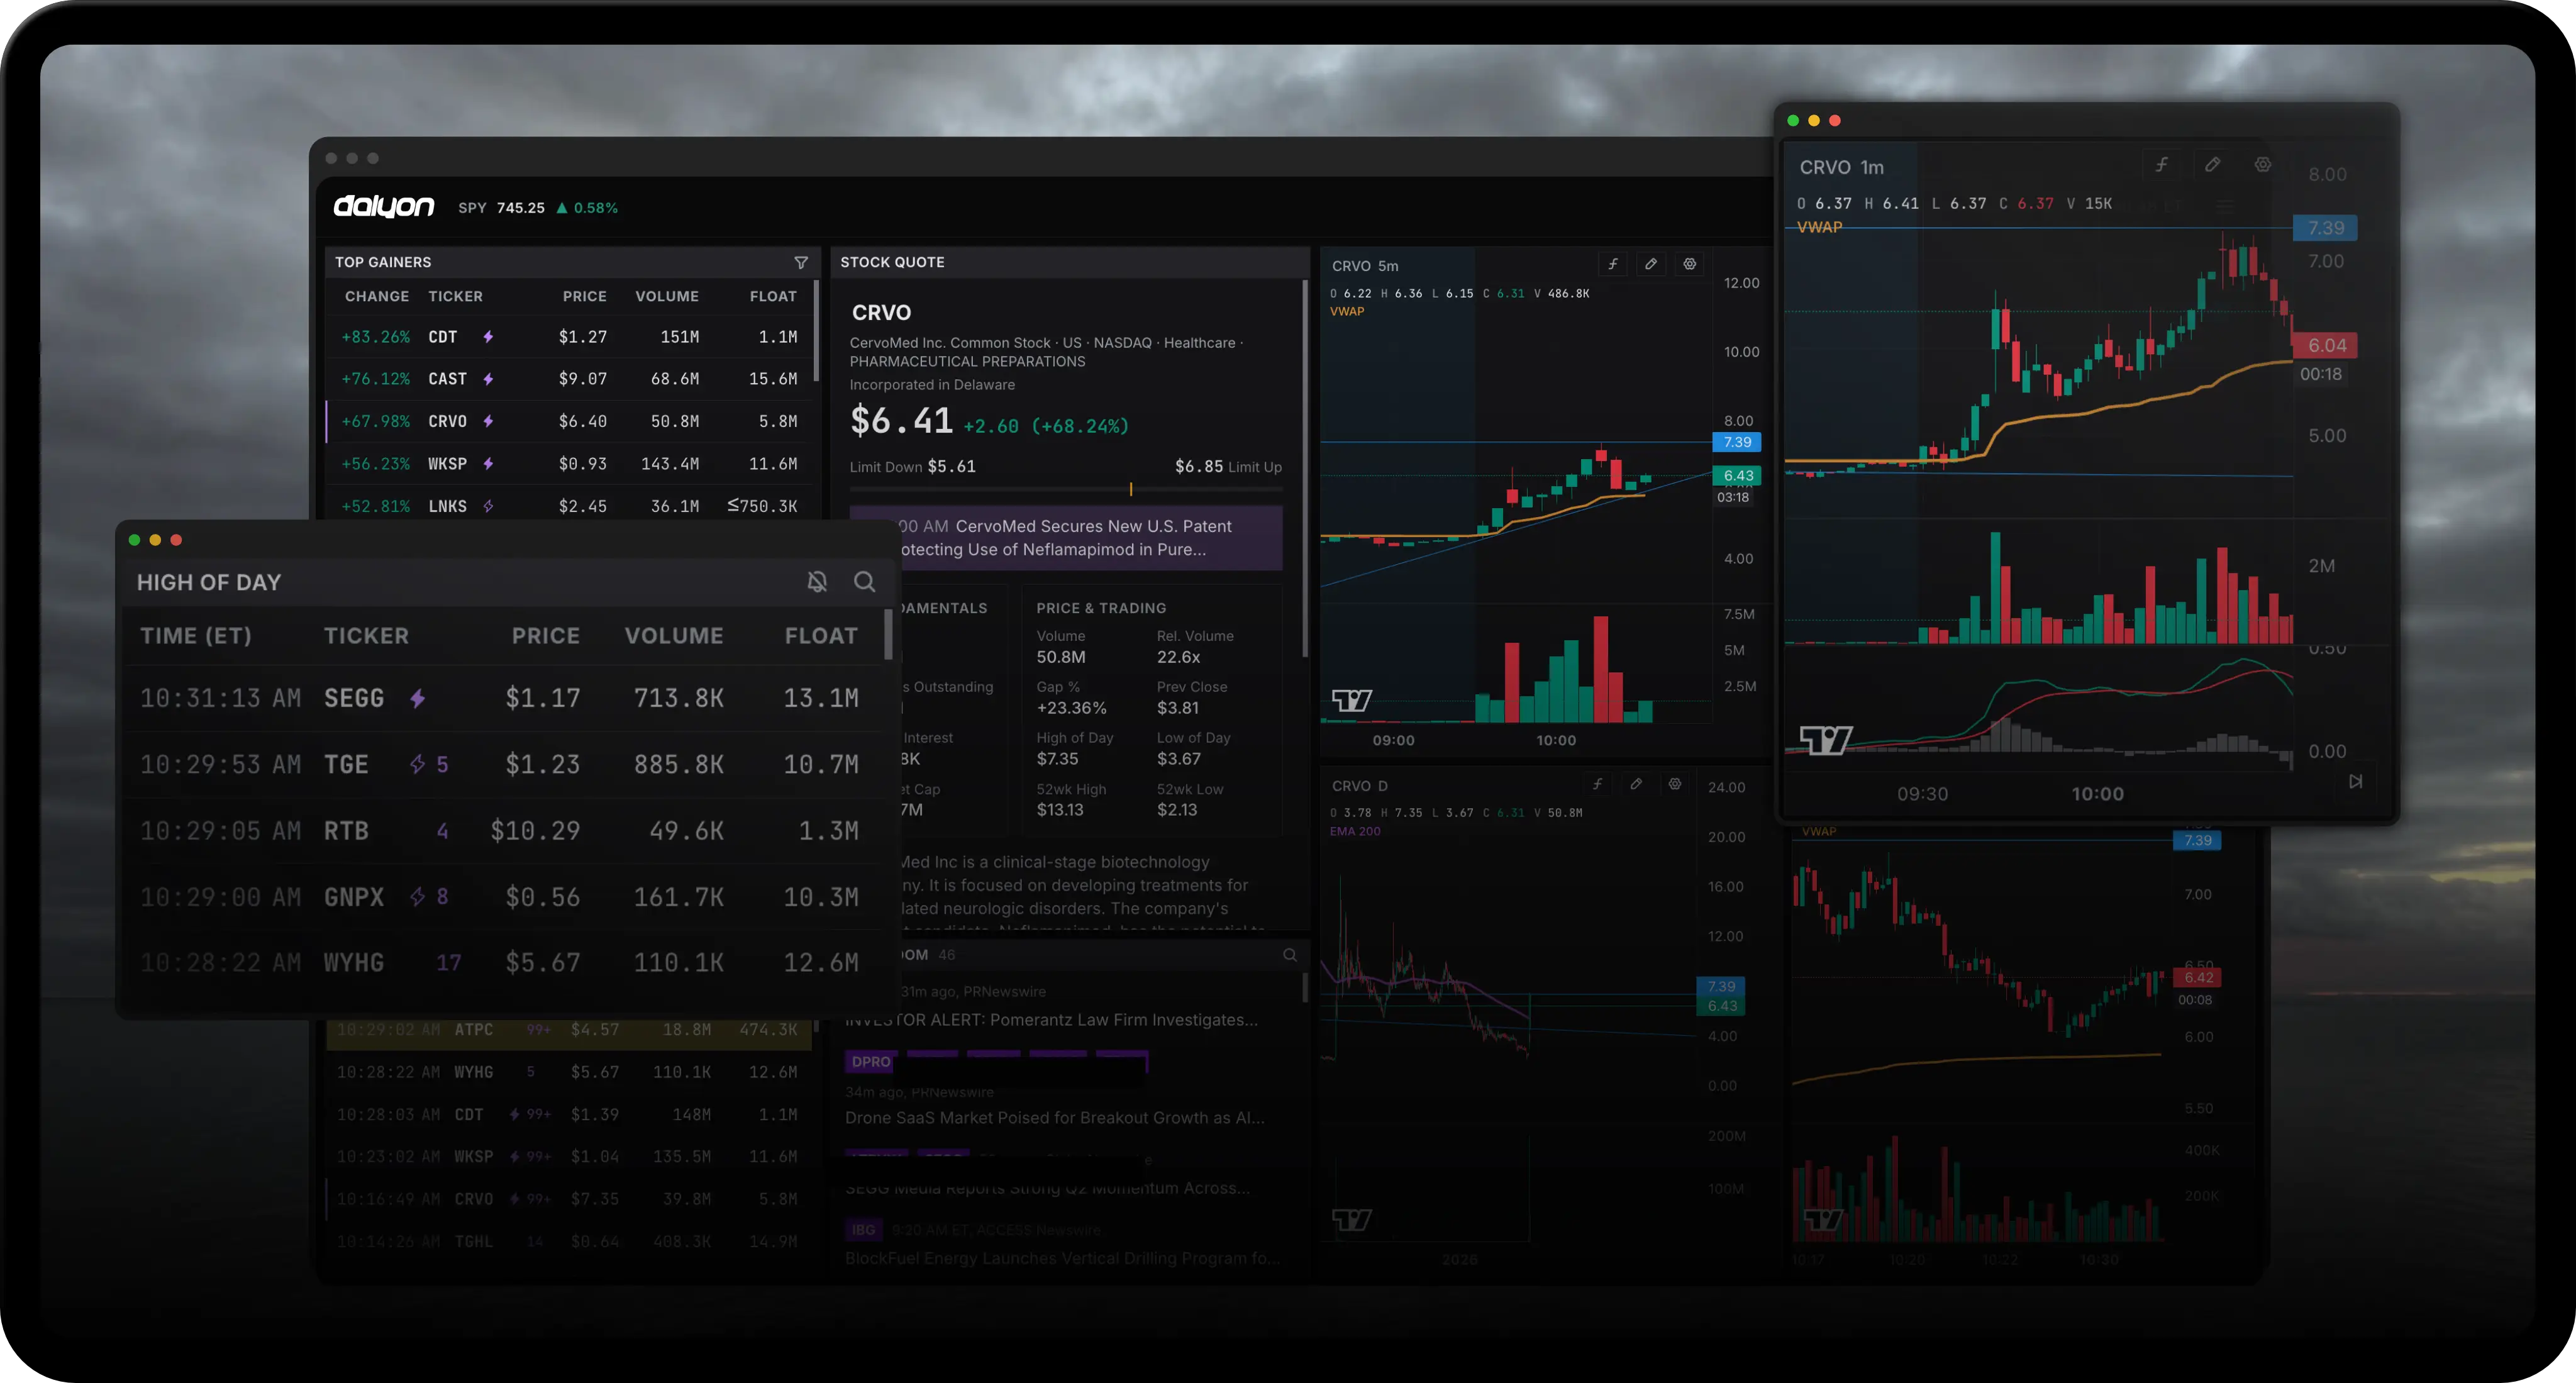Open settings gear on CRVO D chart
The height and width of the screenshot is (1383, 2576).
click(1674, 784)
